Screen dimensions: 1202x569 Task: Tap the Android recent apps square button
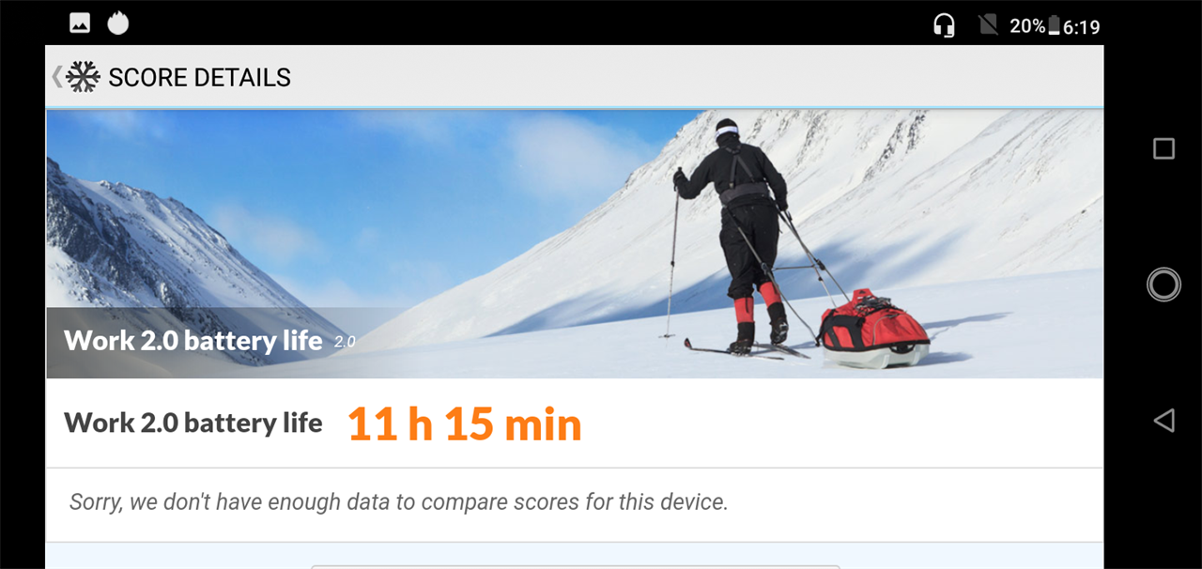(1163, 148)
